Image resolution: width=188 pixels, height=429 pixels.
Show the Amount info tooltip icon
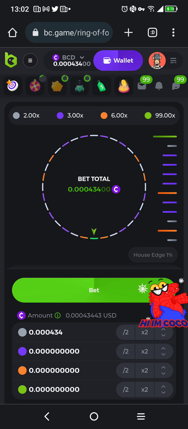(58, 315)
